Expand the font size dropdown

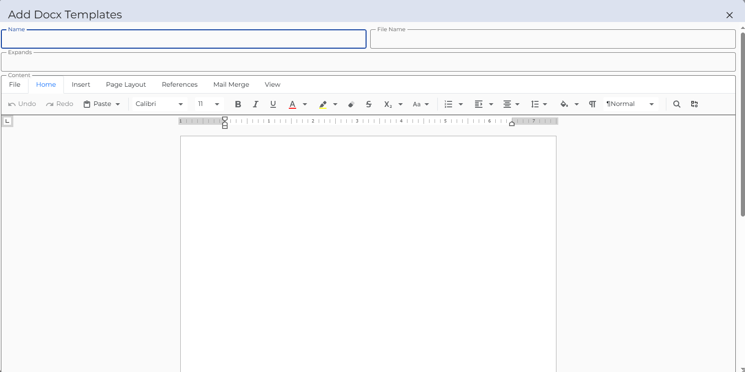coord(217,104)
